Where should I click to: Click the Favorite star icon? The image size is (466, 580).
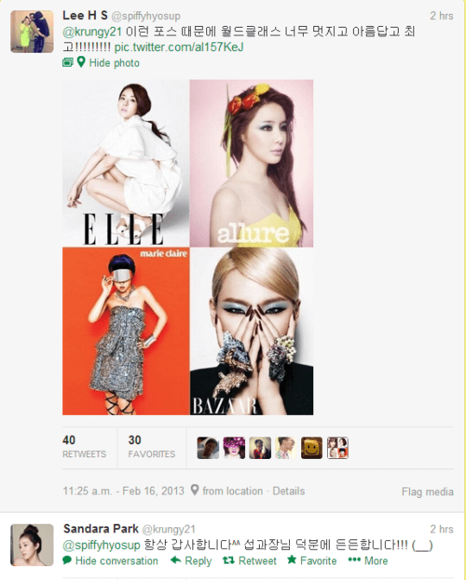coord(292,559)
